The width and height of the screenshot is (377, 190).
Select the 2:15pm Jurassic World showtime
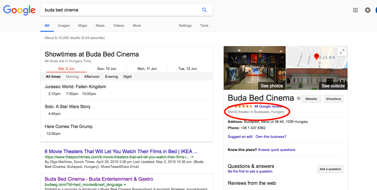[55, 94]
